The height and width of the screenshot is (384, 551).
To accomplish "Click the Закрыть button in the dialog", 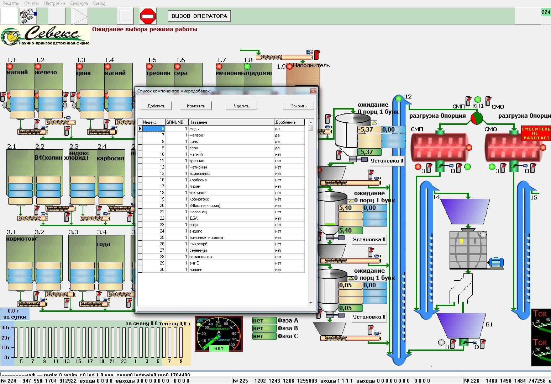I will 299,106.
